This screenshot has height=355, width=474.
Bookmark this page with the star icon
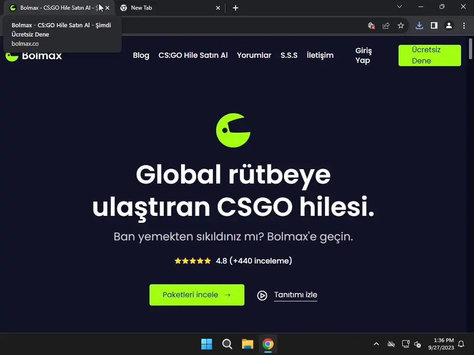click(401, 26)
